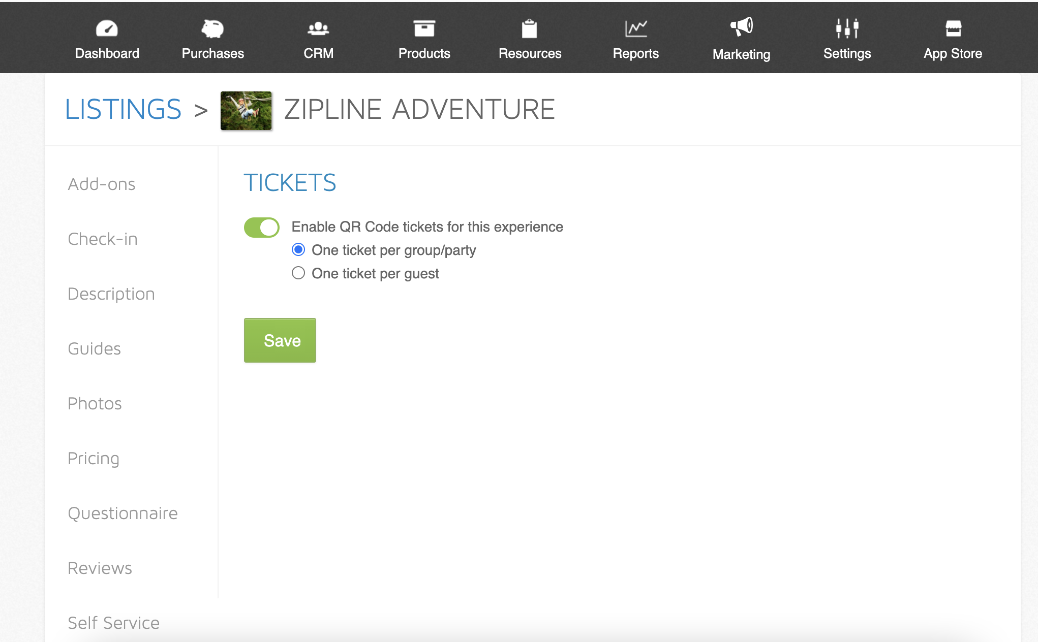Click the 'One ticket per guest' label text
Image resolution: width=1038 pixels, height=642 pixels.
point(375,274)
